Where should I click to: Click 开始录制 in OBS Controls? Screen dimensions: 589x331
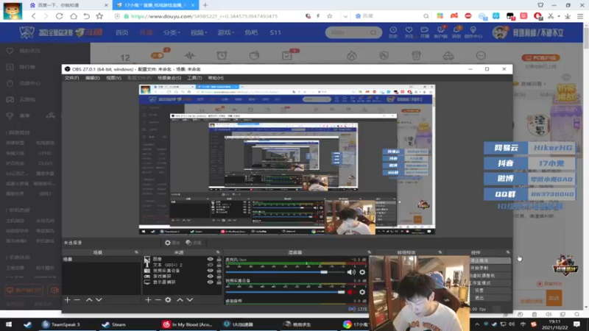click(490, 268)
